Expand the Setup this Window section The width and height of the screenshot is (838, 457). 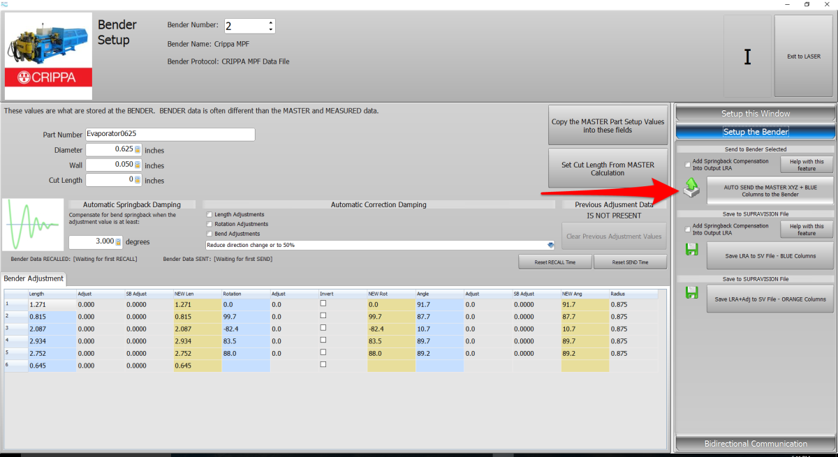click(x=755, y=114)
